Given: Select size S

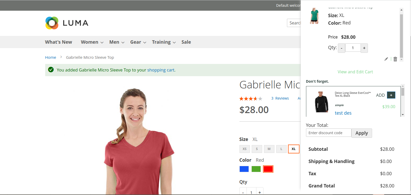Looking at the screenshot, I should point(257,149).
